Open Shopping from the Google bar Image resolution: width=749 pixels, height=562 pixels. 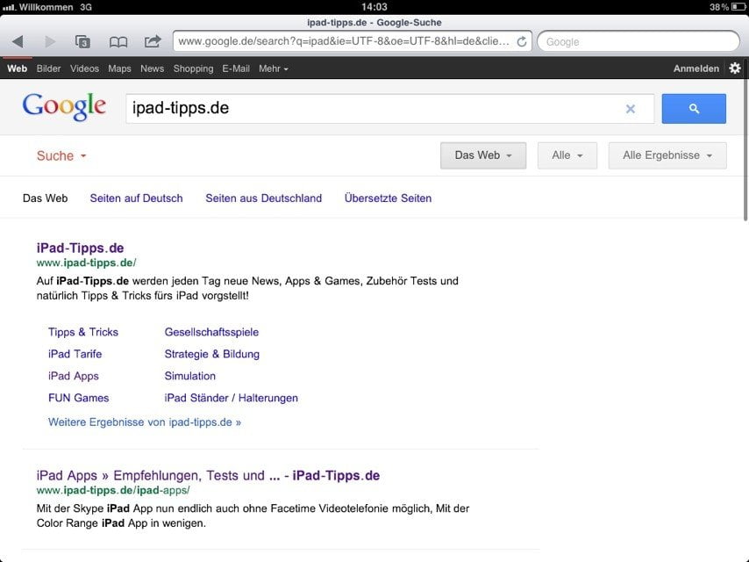pos(193,68)
